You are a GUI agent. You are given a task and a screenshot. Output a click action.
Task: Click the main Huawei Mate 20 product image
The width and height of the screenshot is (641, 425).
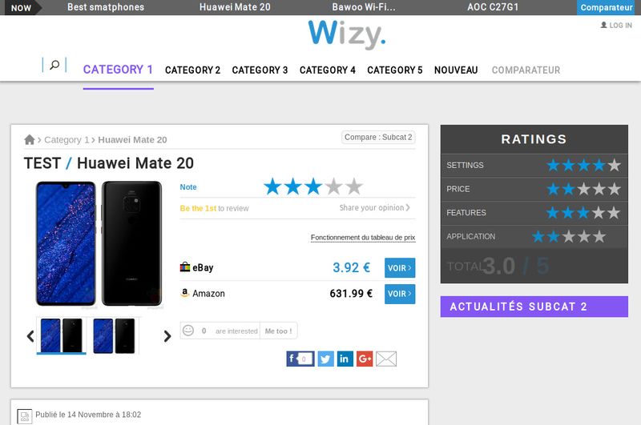pyautogui.click(x=99, y=244)
